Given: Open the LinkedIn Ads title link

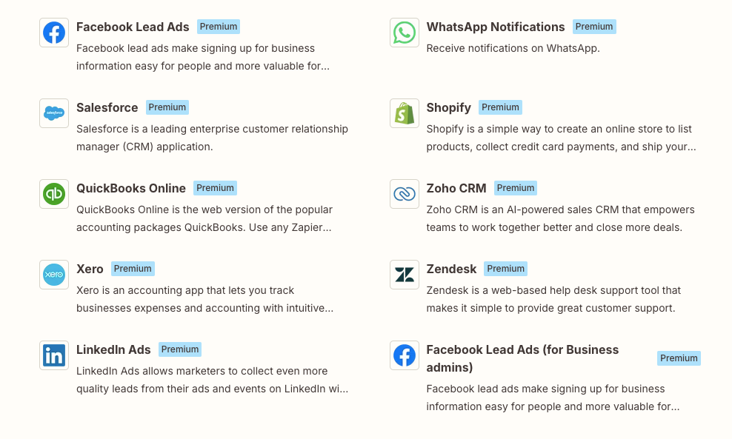Looking at the screenshot, I should (113, 349).
